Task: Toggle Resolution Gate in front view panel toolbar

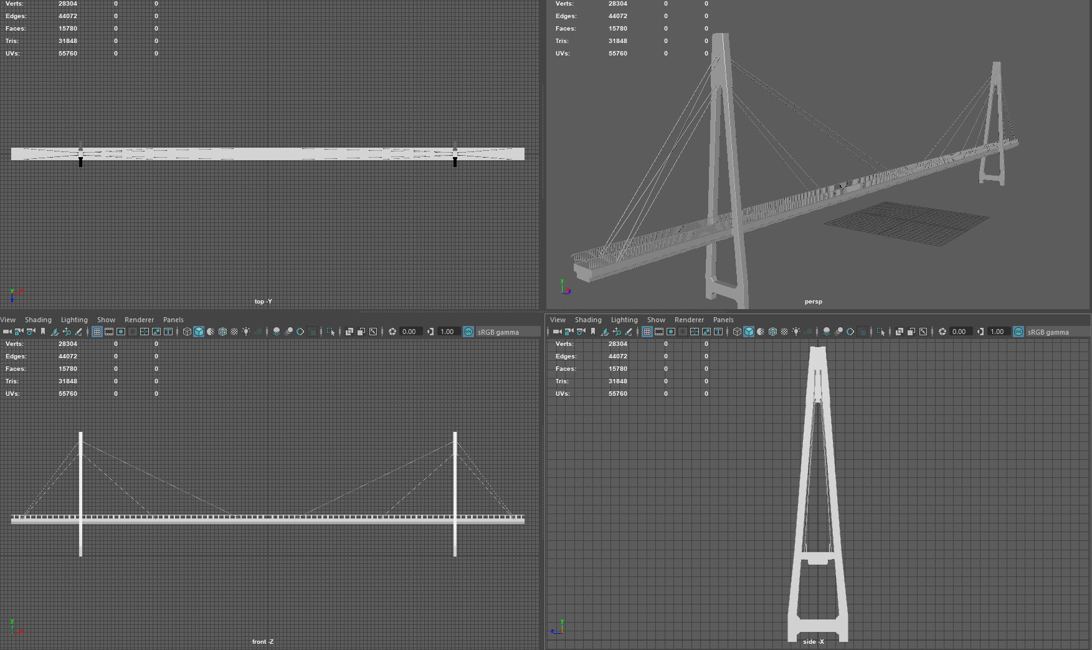Action: pos(121,332)
